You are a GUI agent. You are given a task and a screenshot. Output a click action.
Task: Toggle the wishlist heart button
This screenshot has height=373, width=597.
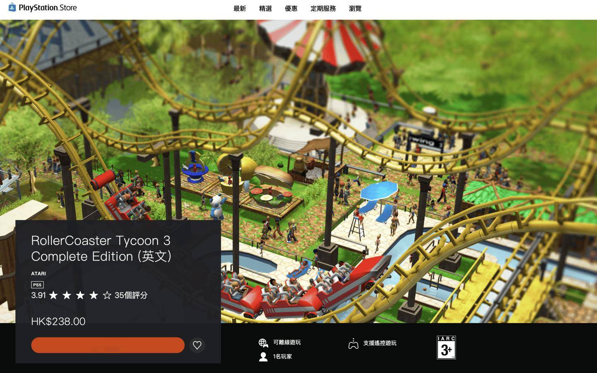point(197,345)
